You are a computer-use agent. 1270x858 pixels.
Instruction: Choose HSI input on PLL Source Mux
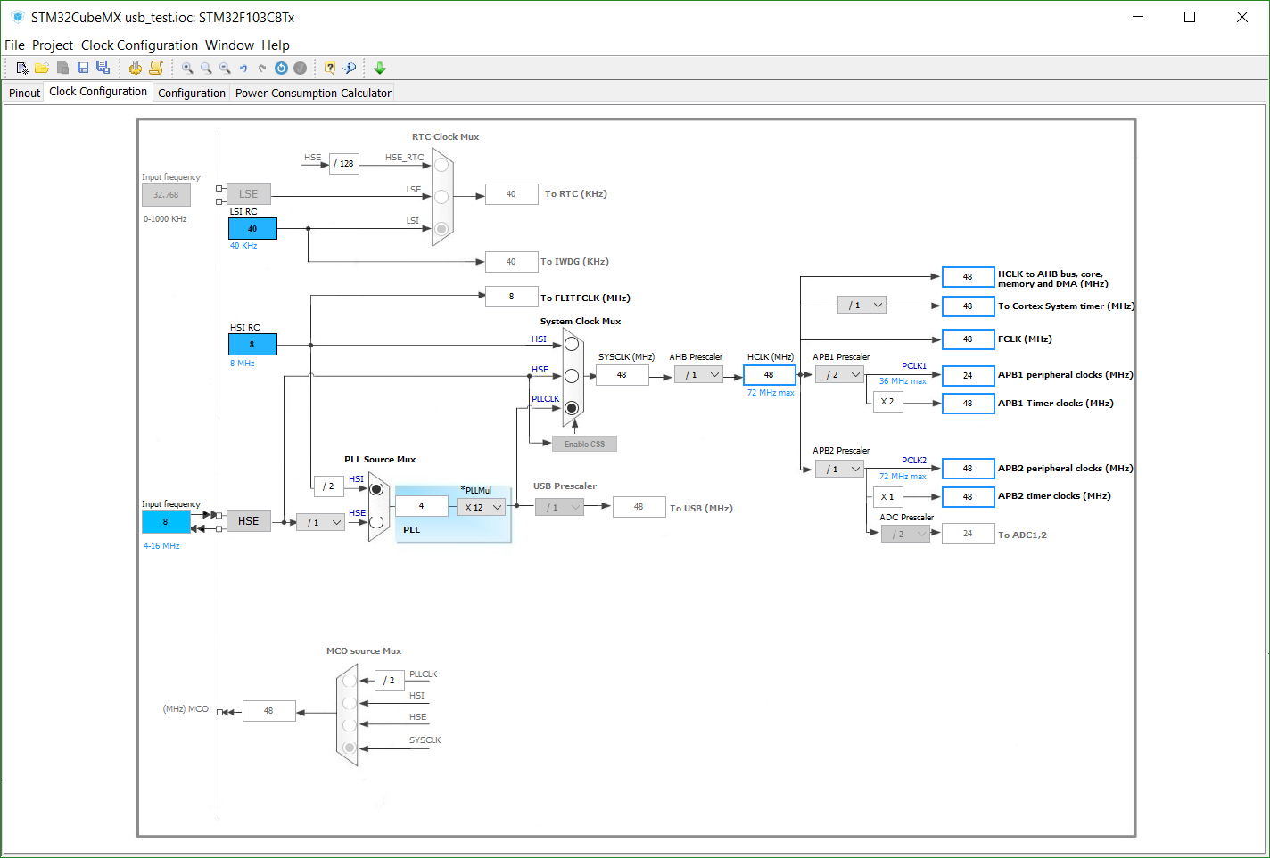coord(376,489)
